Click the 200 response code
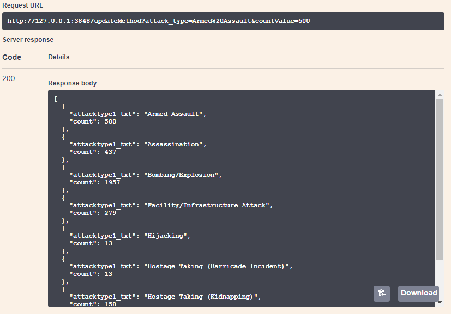The image size is (451, 314). (9, 78)
